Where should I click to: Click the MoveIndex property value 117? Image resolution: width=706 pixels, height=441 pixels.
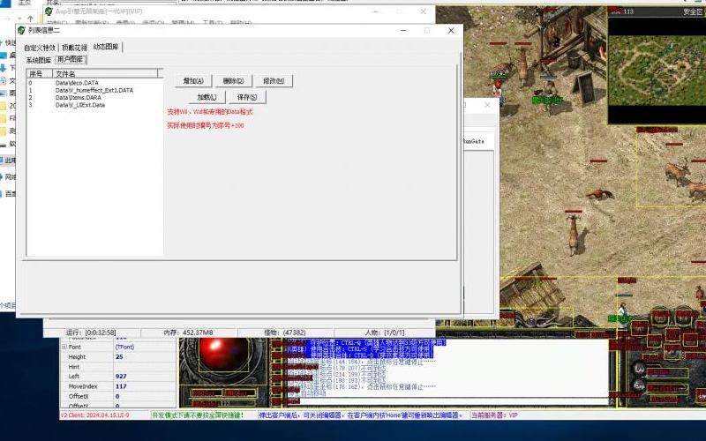(144, 386)
